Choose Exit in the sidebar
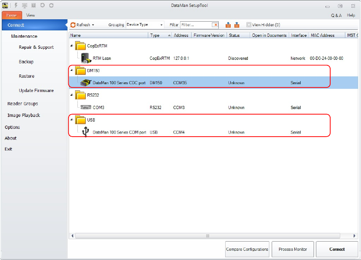The height and width of the screenshot is (260, 361). point(8,149)
